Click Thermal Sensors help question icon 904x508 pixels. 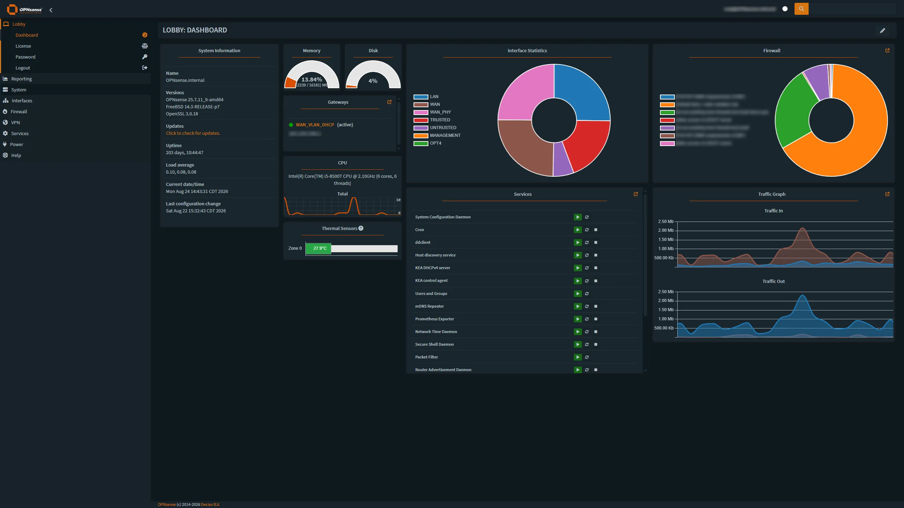click(x=361, y=228)
